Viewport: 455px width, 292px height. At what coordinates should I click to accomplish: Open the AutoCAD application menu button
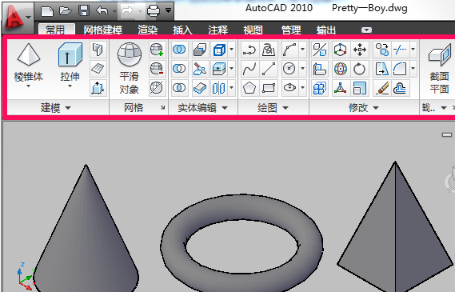click(17, 18)
